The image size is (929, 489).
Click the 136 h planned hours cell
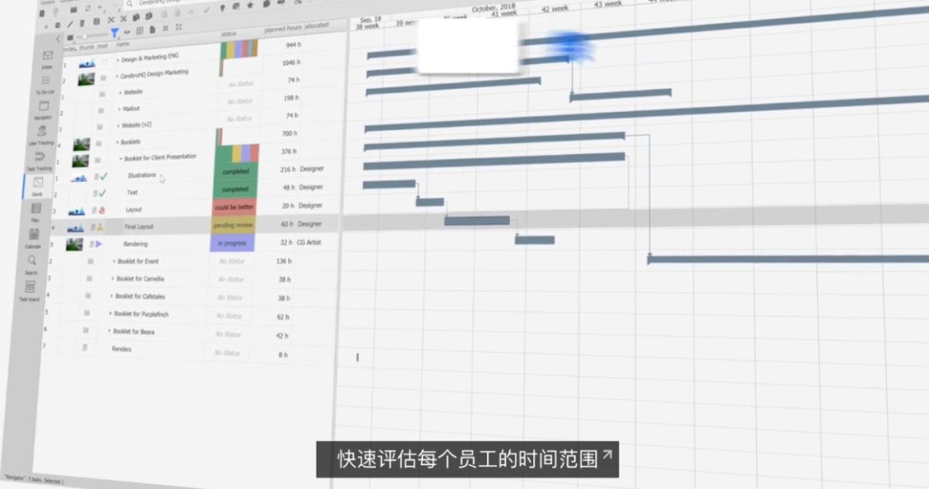pos(283,262)
